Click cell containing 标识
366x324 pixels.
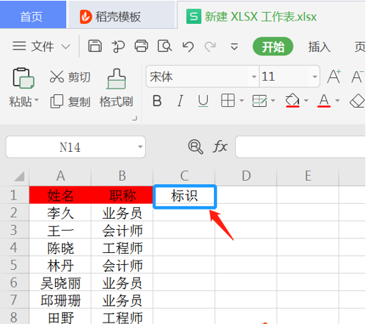tap(184, 196)
